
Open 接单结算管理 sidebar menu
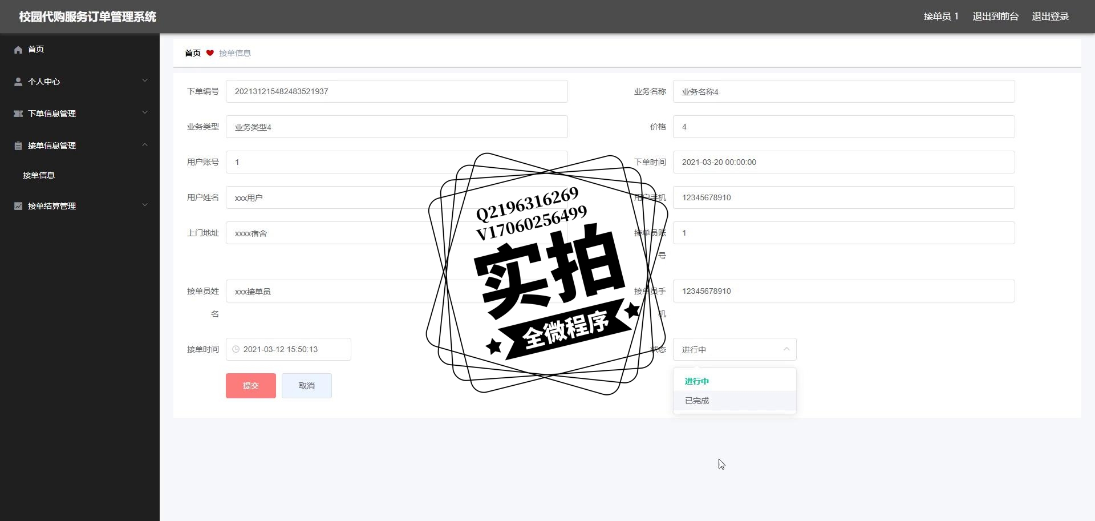tap(80, 206)
